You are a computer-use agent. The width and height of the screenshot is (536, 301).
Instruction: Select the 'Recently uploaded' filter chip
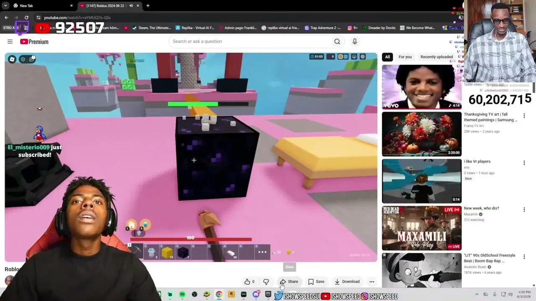coord(436,57)
